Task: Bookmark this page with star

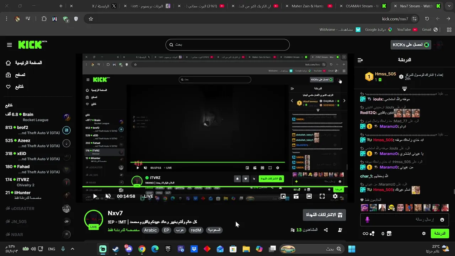Action: pyautogui.click(x=91, y=19)
